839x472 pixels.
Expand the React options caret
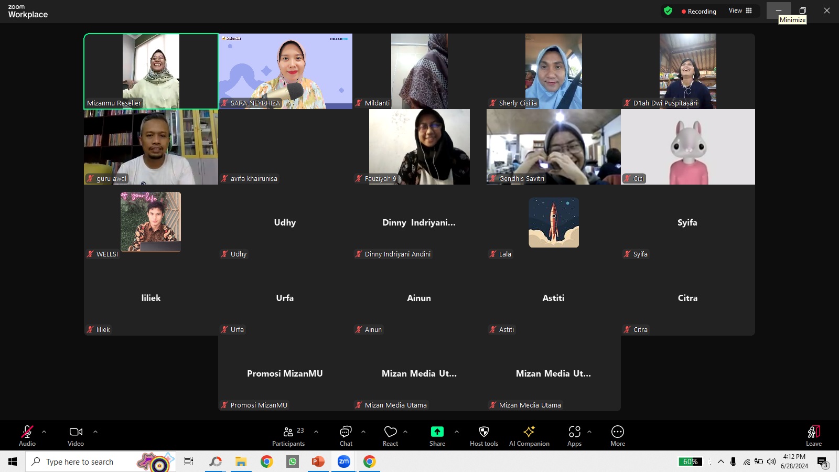(x=405, y=432)
